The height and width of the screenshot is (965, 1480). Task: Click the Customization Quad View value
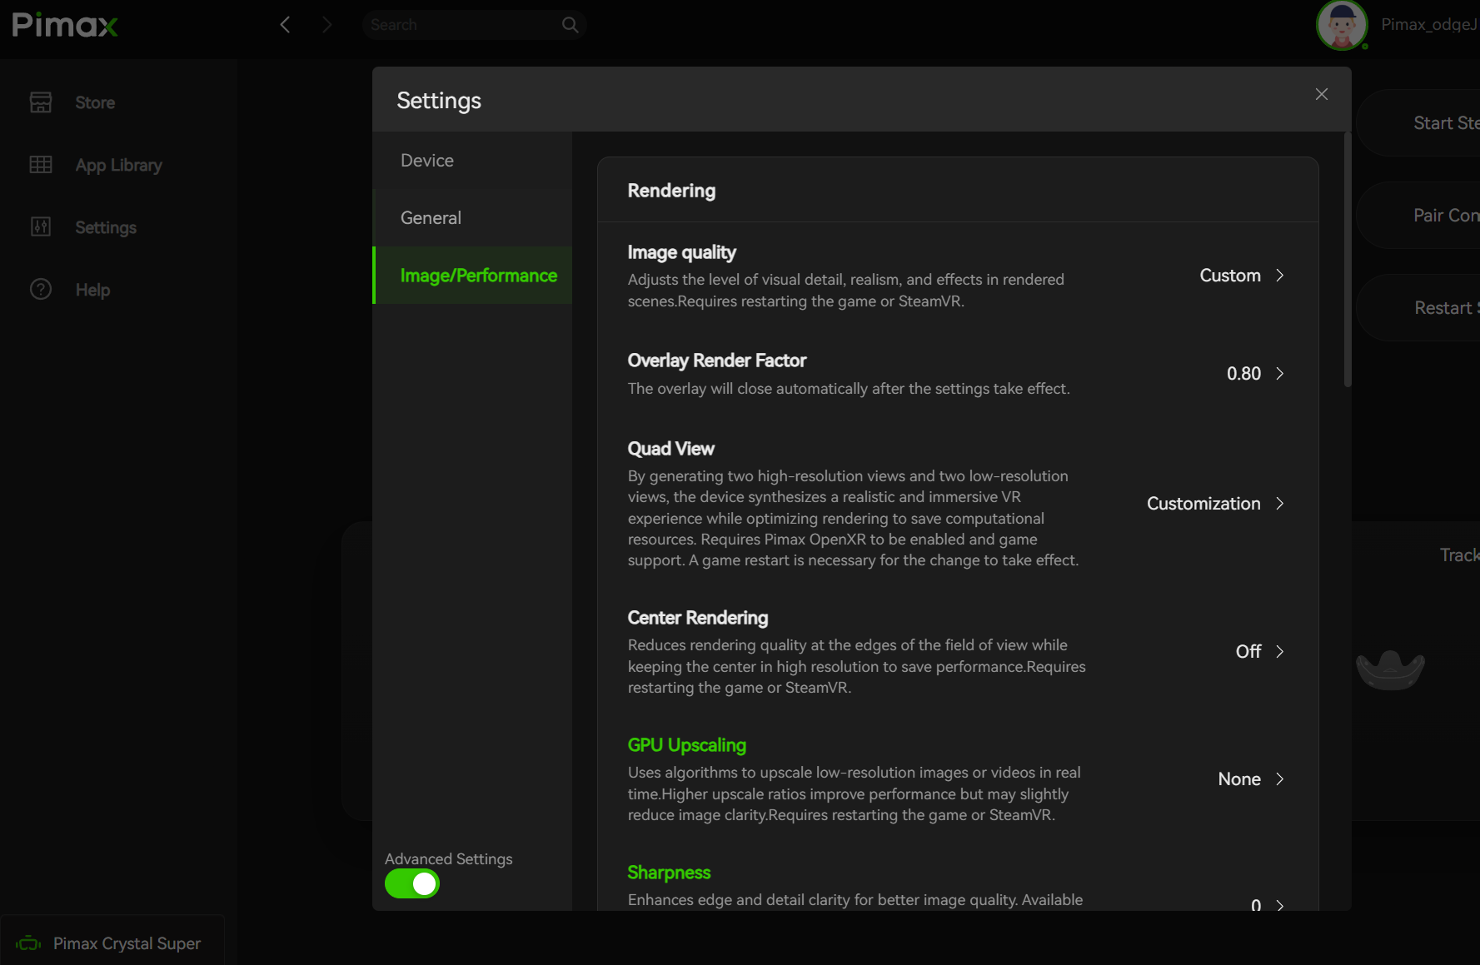(x=1203, y=504)
